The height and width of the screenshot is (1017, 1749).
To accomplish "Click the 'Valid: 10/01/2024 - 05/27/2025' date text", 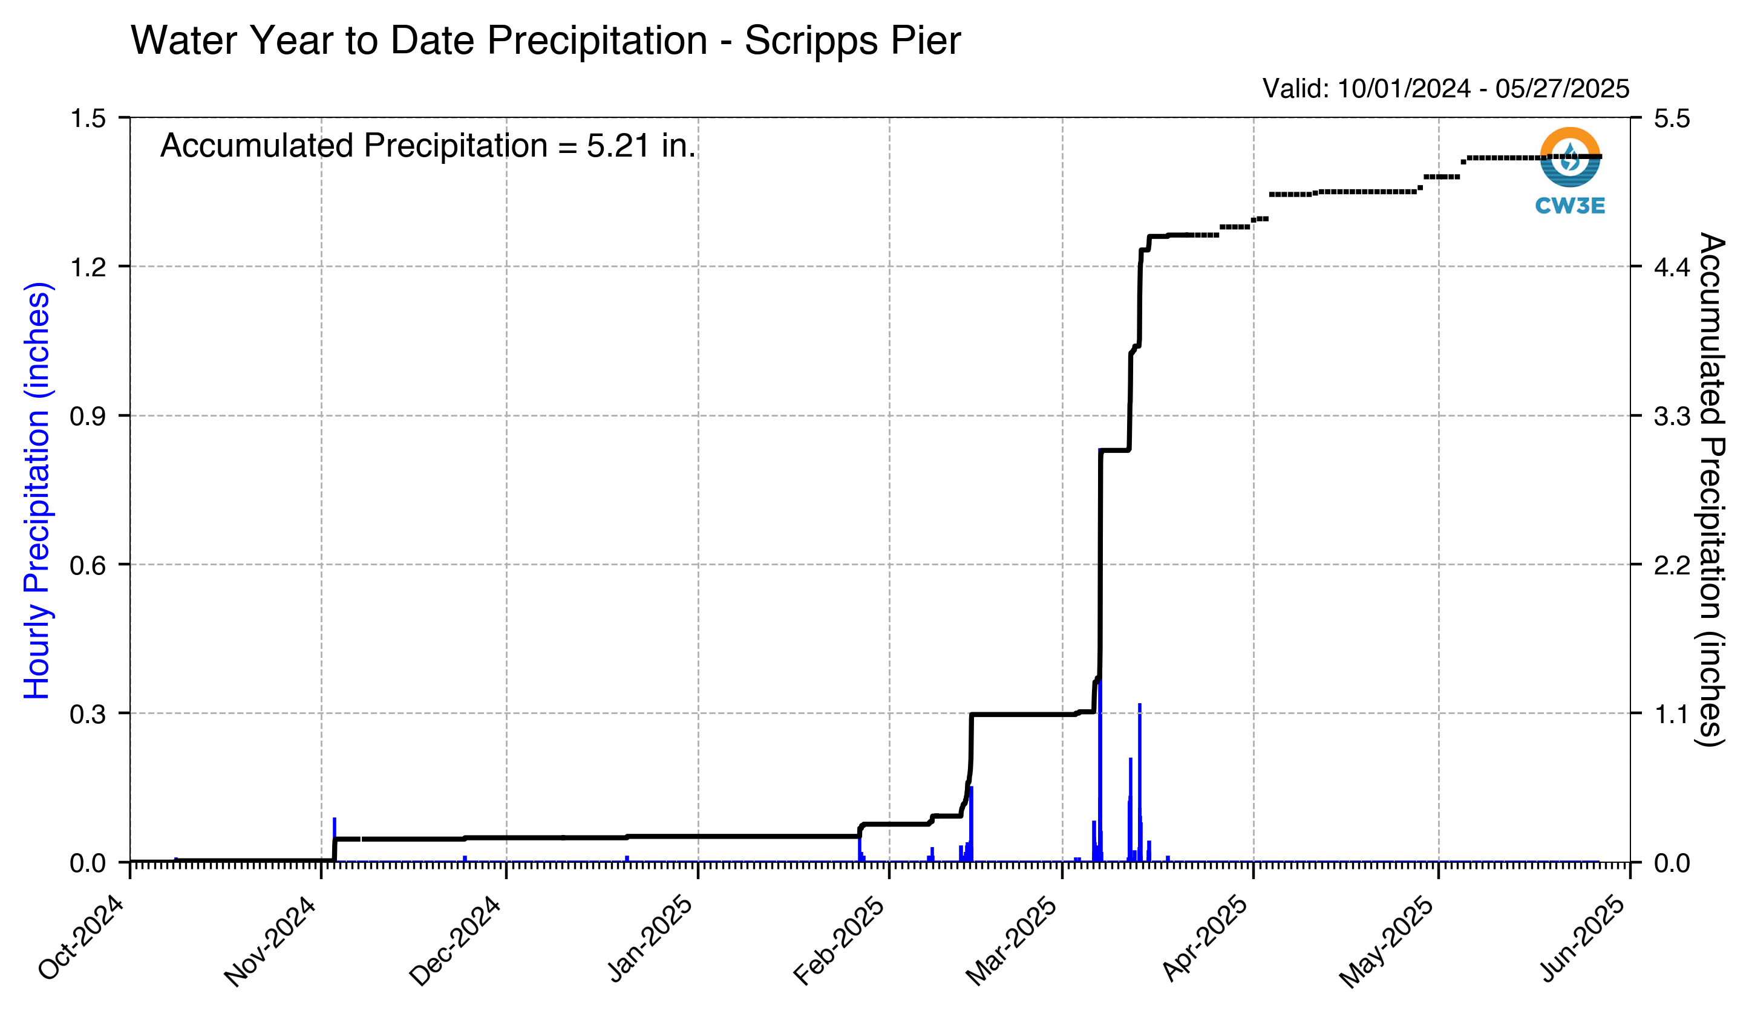I will [x=1446, y=89].
